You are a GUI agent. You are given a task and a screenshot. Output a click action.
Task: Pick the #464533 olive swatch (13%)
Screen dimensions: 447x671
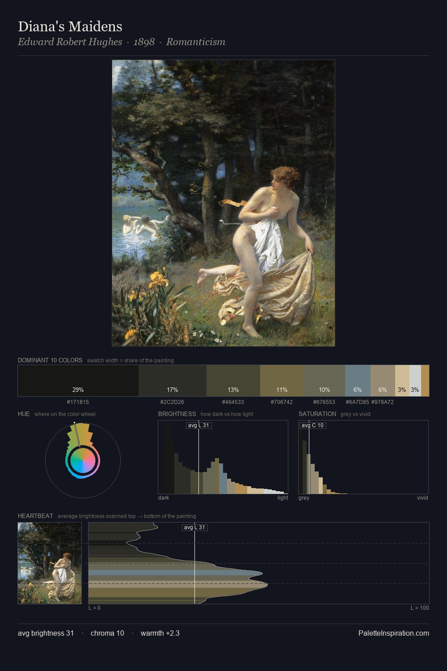233,381
